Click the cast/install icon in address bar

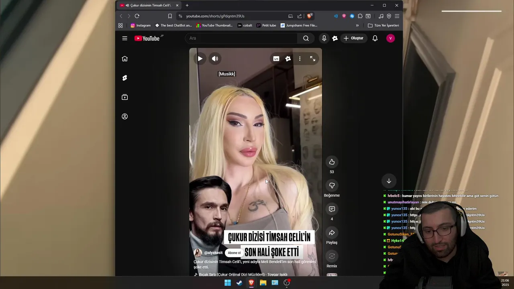coord(290,16)
